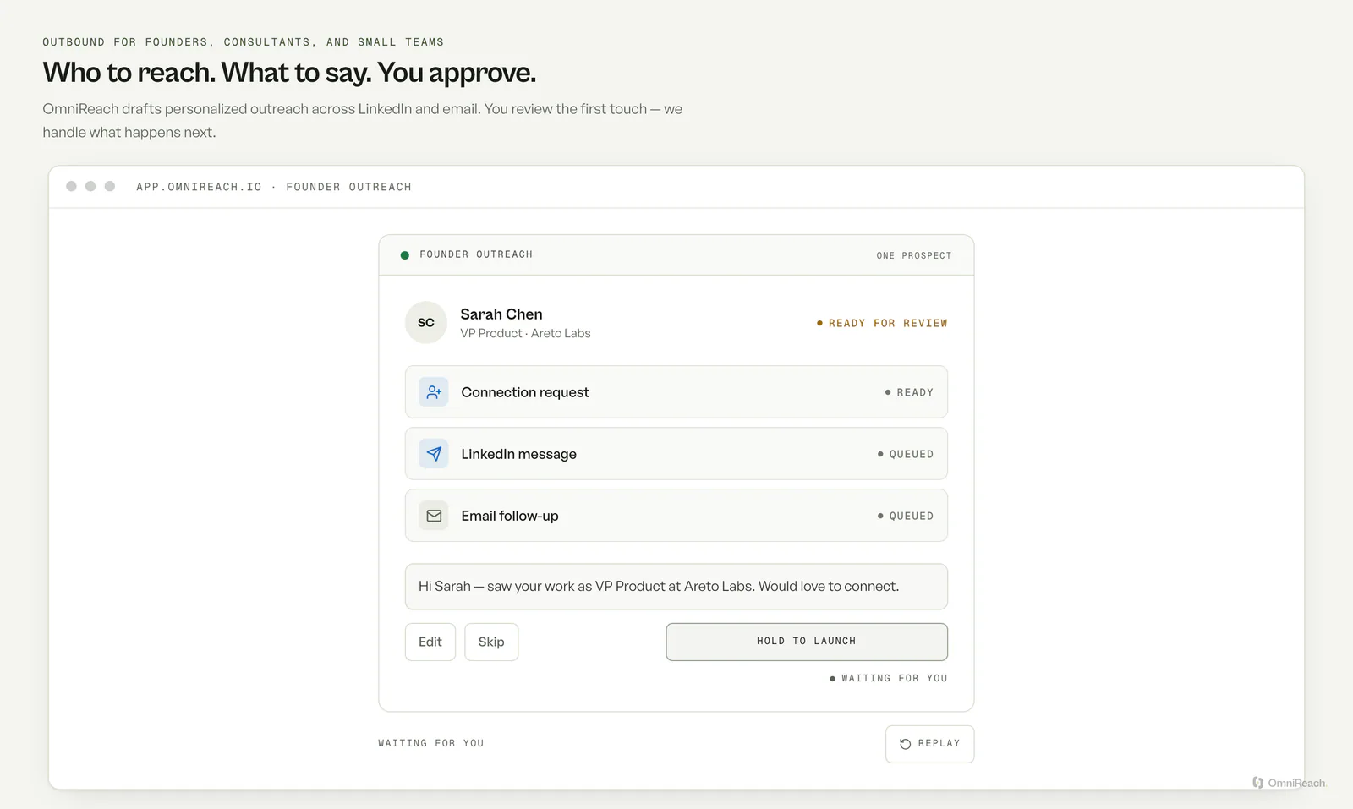Screen dimensions: 1353x809
Task: Click the 'Founder Outreach' card header text
Action: pyautogui.click(x=476, y=254)
